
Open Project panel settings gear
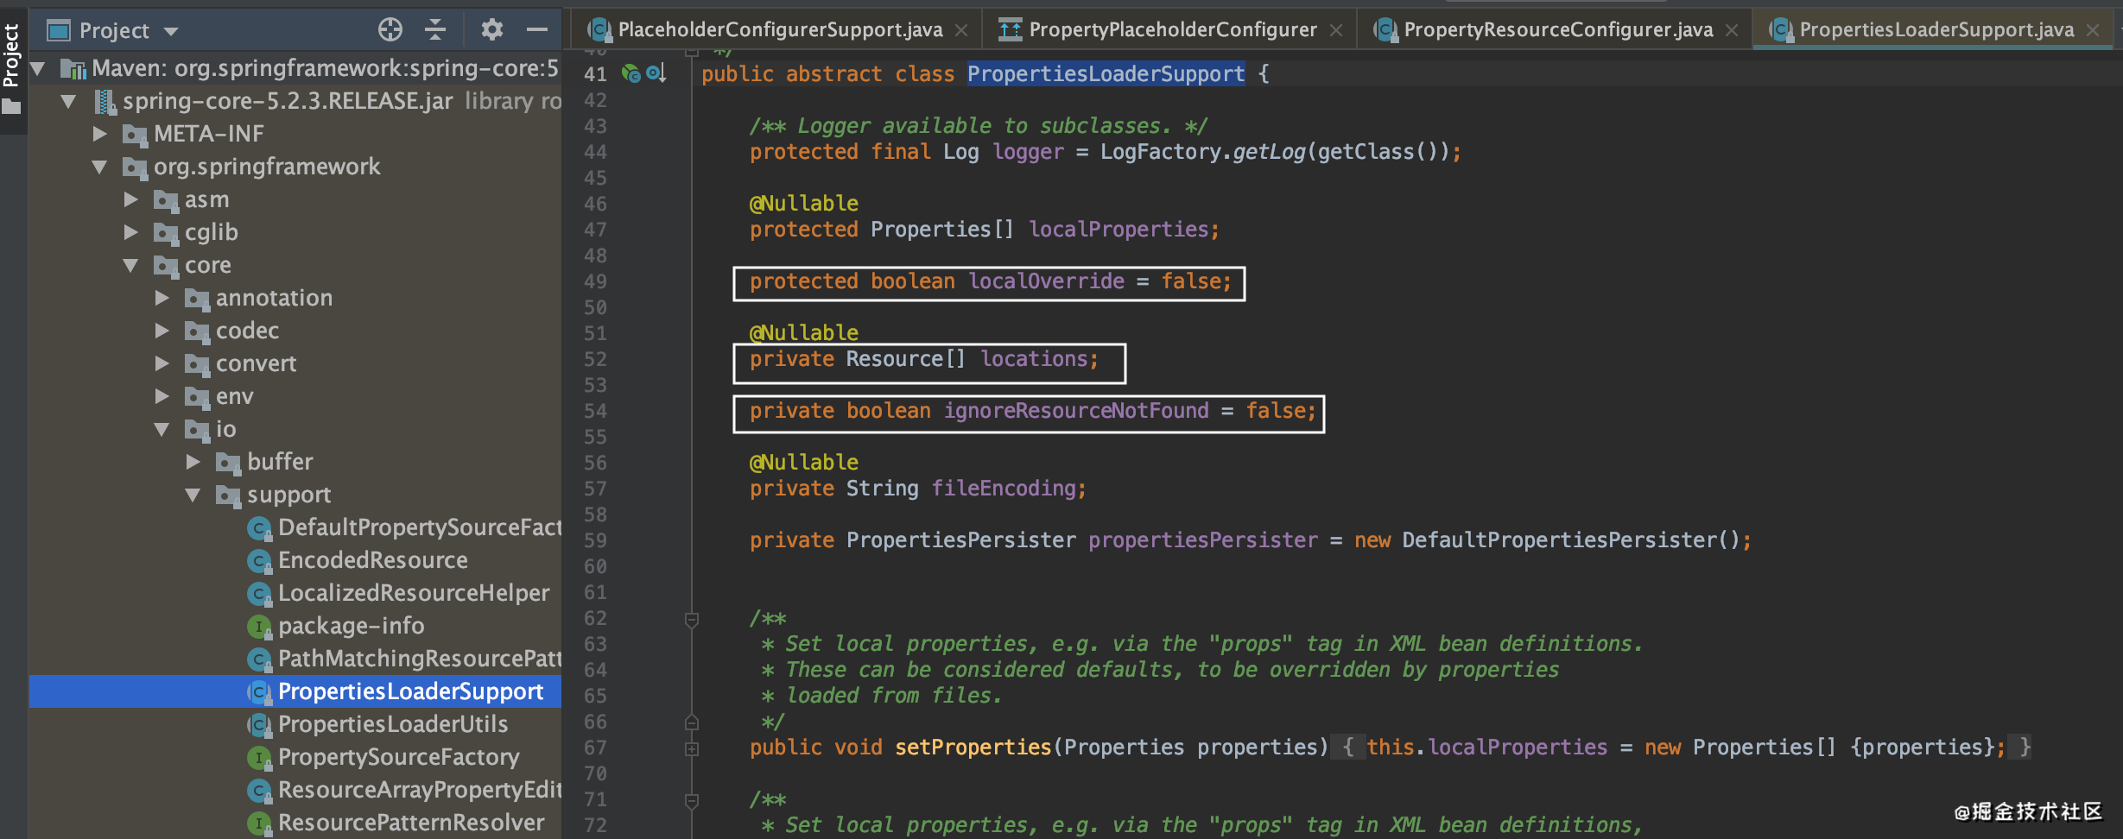pos(491,30)
